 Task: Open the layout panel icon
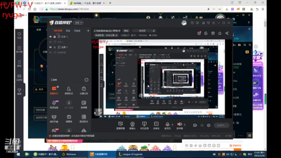pos(213,33)
